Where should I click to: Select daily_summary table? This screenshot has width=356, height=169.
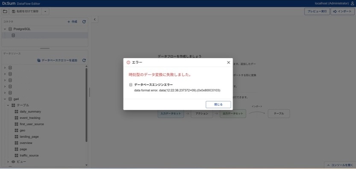pyautogui.click(x=30, y=112)
